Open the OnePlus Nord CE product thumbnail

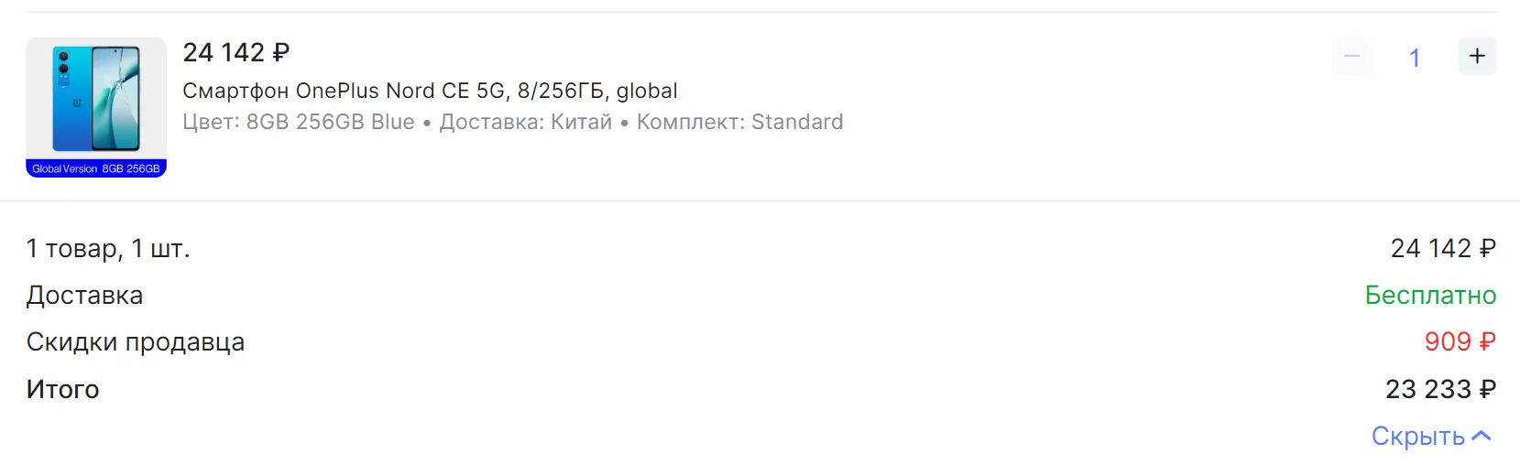click(96, 99)
